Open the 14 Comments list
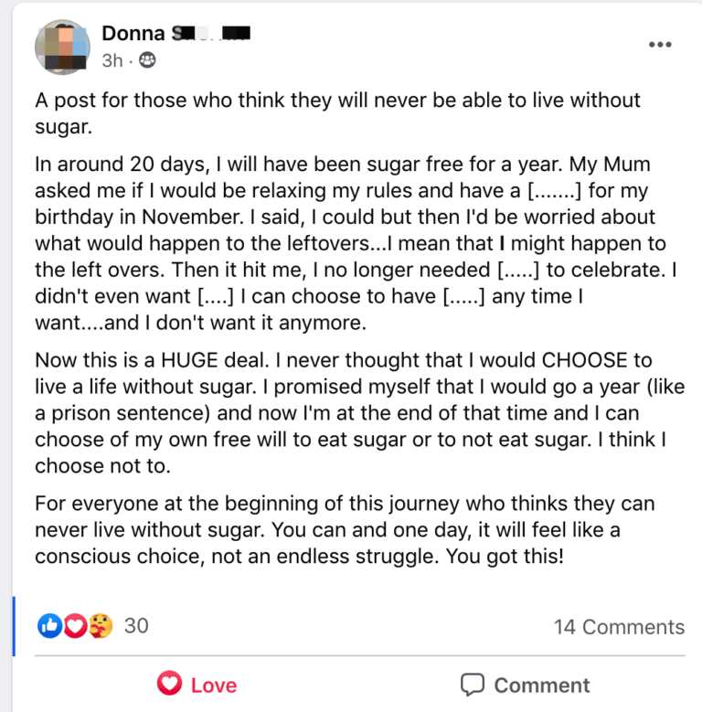The height and width of the screenshot is (712, 702). point(619,627)
